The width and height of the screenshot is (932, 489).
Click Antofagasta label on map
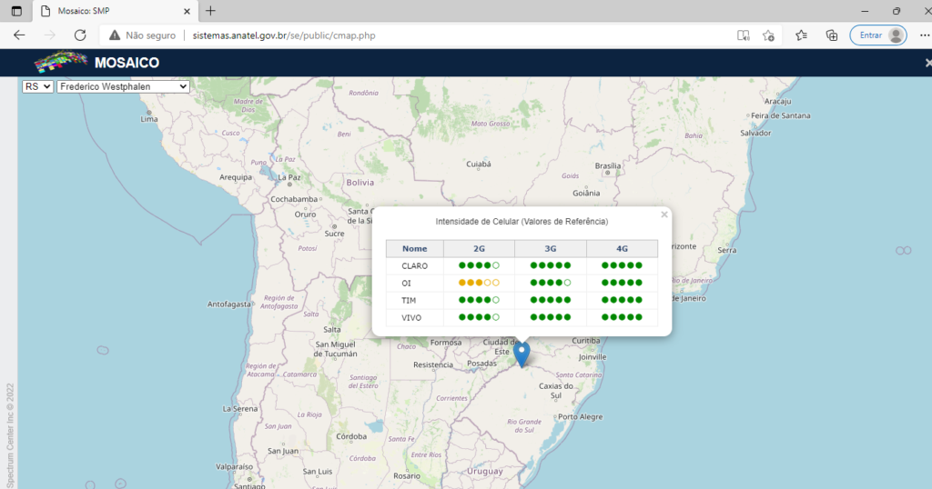[228, 304]
